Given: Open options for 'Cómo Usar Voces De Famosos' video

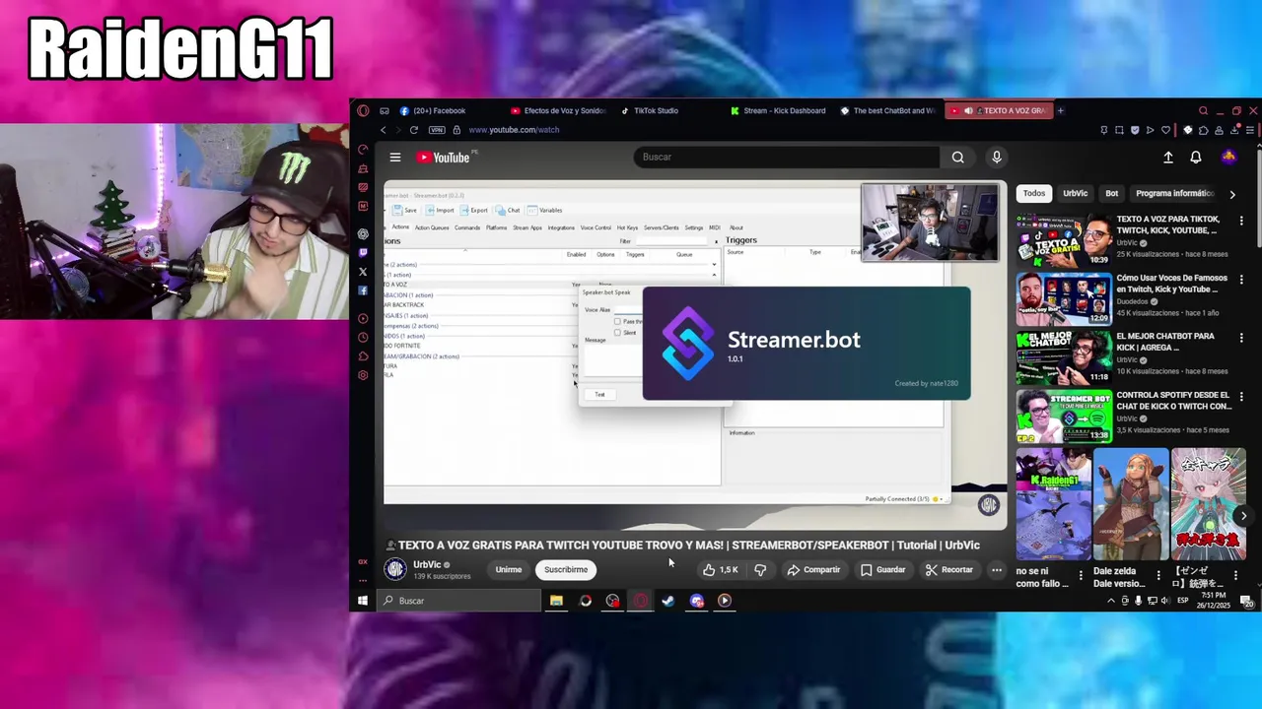Looking at the screenshot, I should point(1241,280).
